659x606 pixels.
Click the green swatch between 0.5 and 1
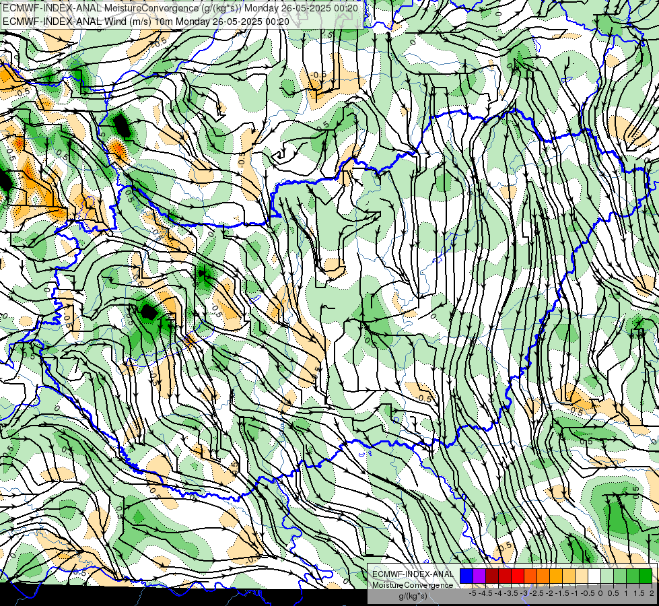(x=620, y=576)
